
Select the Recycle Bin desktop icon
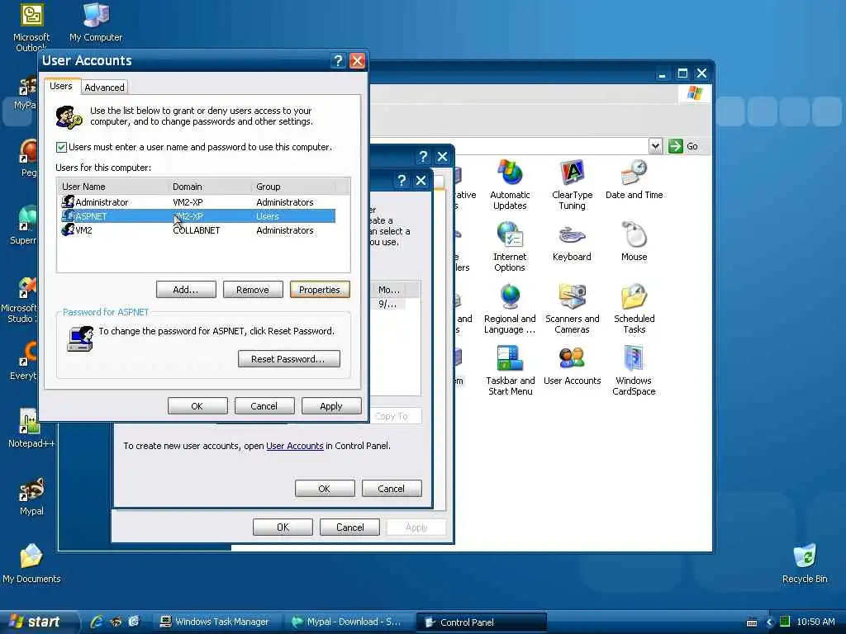click(805, 563)
